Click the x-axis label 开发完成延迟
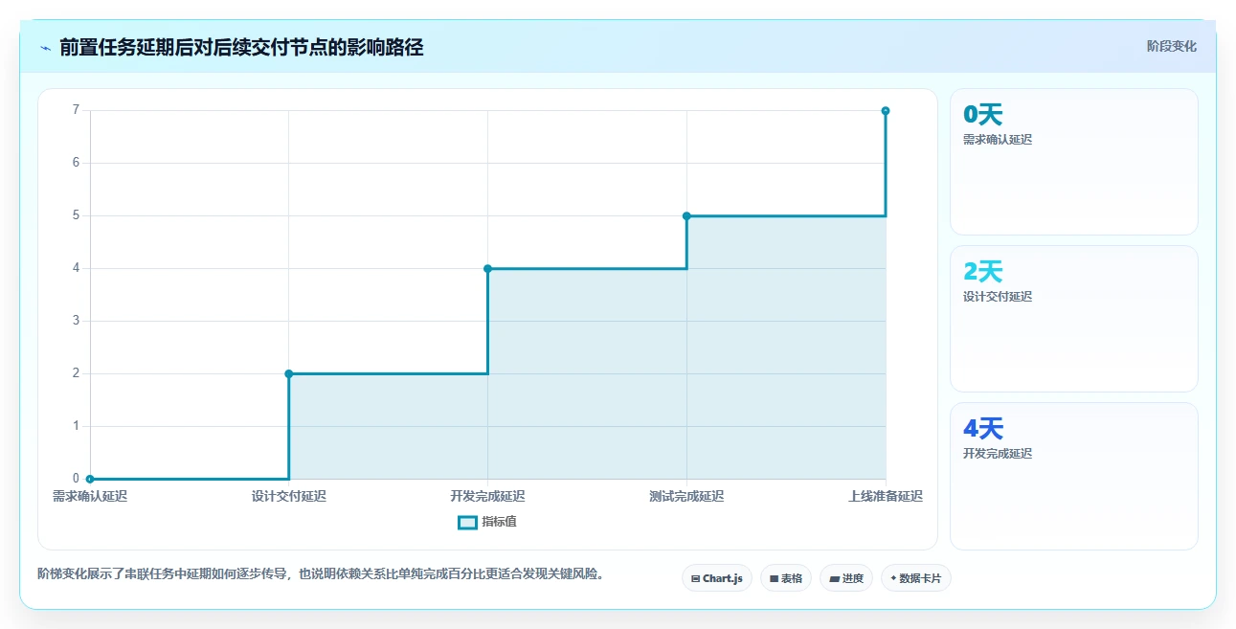Image resolution: width=1236 pixels, height=629 pixels. tap(488, 496)
